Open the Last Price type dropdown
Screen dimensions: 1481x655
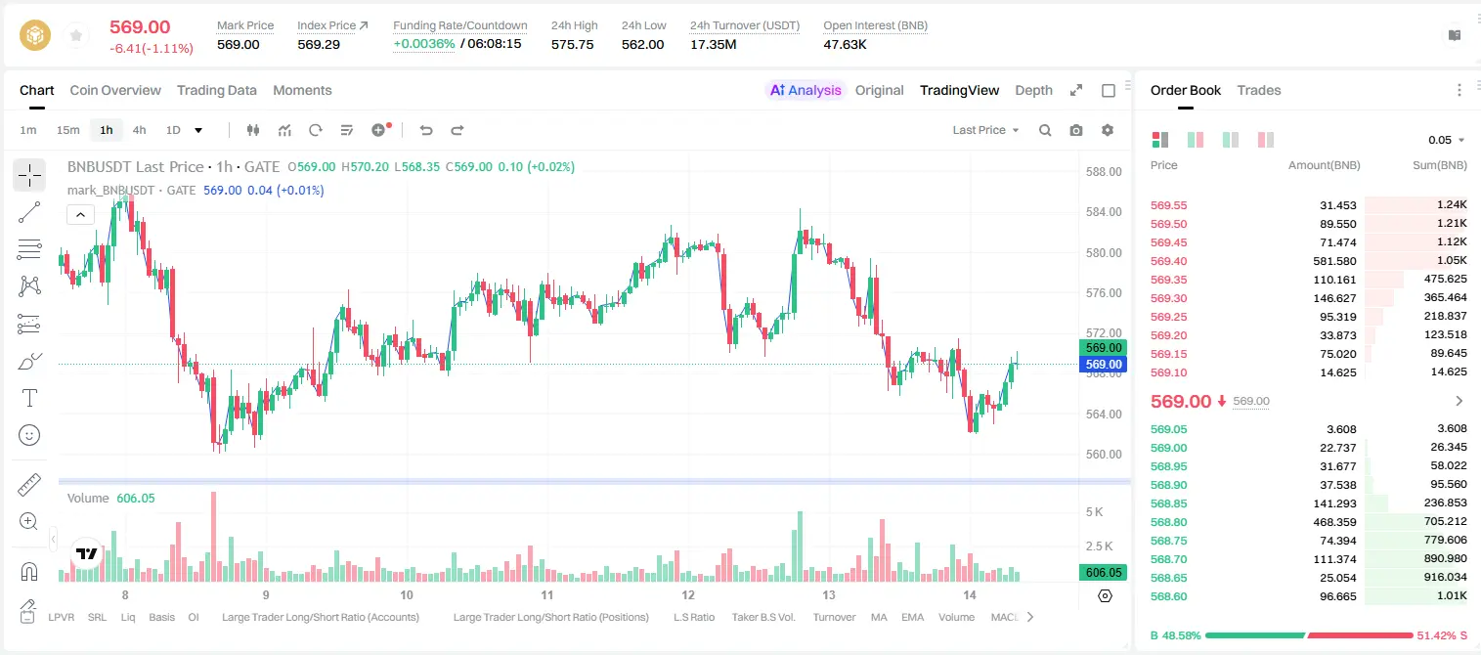point(985,130)
